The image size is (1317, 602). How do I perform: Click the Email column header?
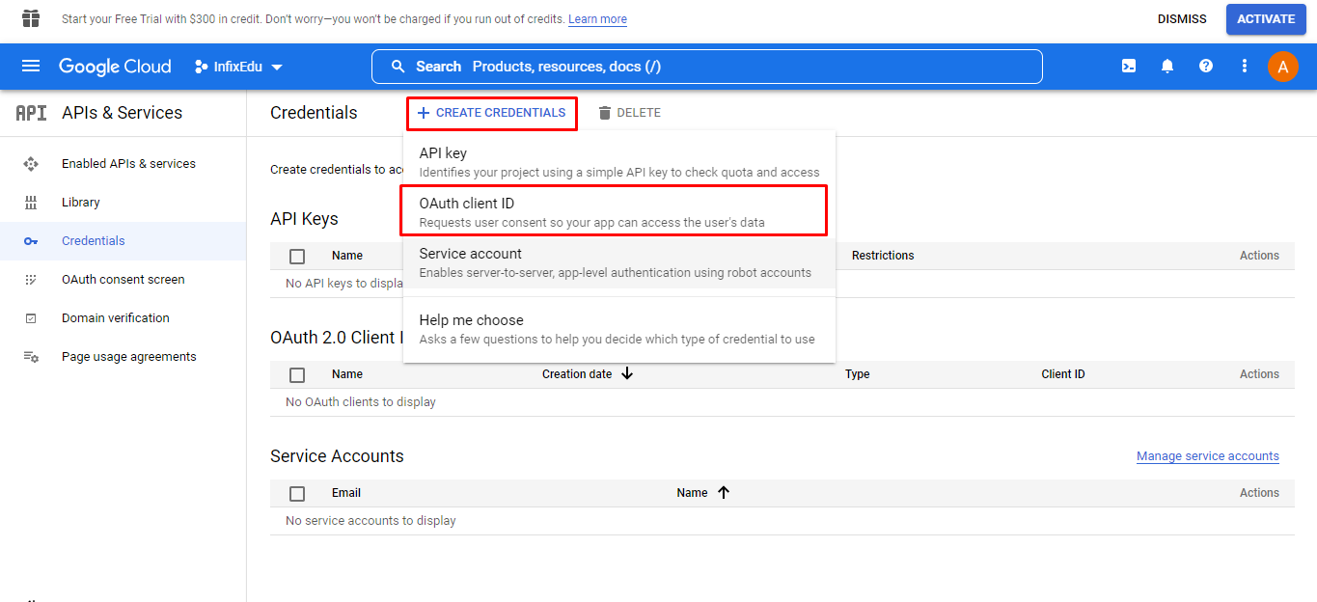[346, 493]
